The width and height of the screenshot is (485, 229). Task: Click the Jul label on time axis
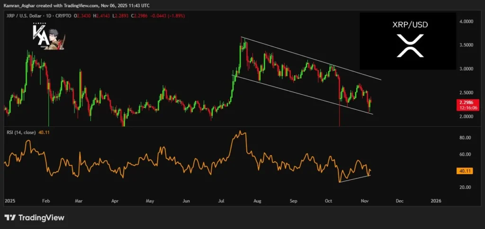[x=221, y=201]
